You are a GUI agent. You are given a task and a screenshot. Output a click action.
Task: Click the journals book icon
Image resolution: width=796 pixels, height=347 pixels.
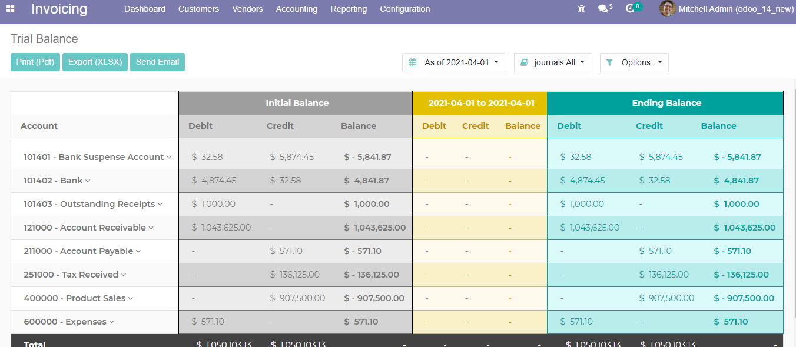pyautogui.click(x=525, y=62)
